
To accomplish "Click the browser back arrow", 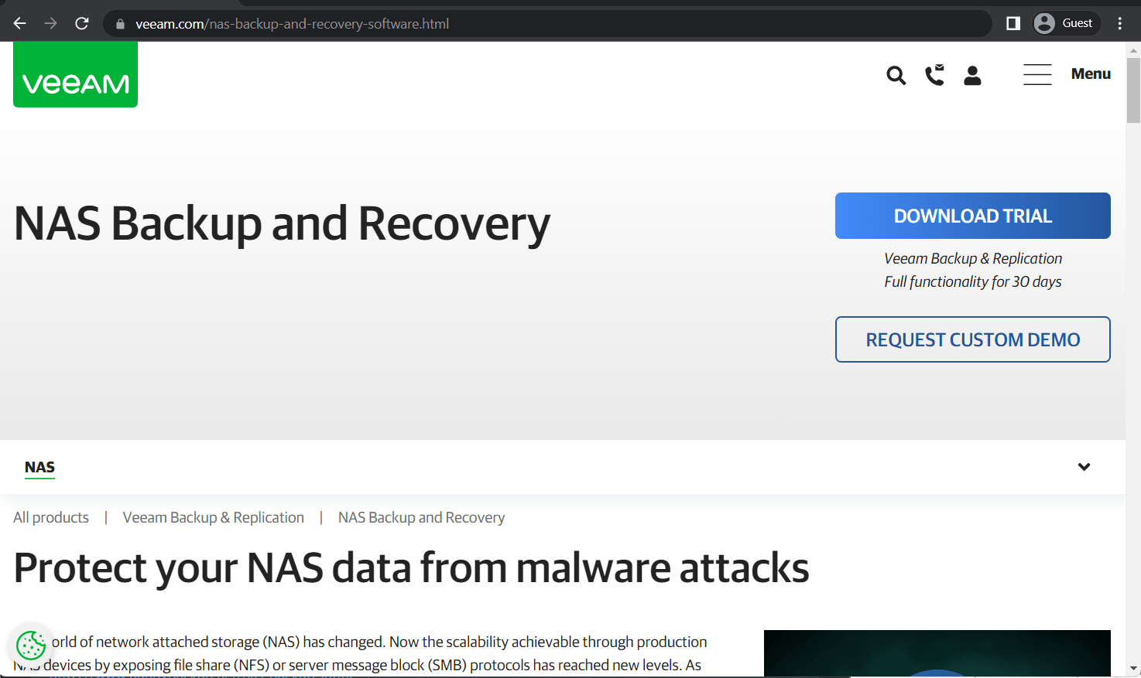I will [x=19, y=22].
